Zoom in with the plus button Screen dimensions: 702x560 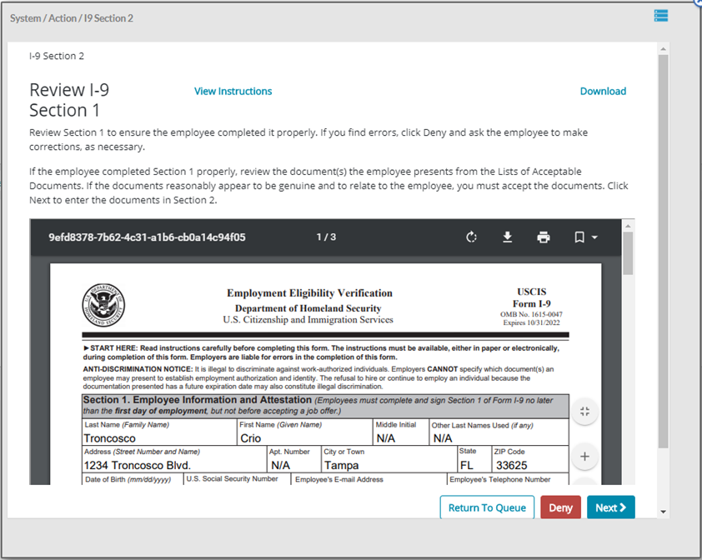584,457
